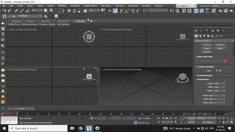235x132 pixels.
Task: Switch to the Populate ribbon tab
Action: click(x=80, y=21)
